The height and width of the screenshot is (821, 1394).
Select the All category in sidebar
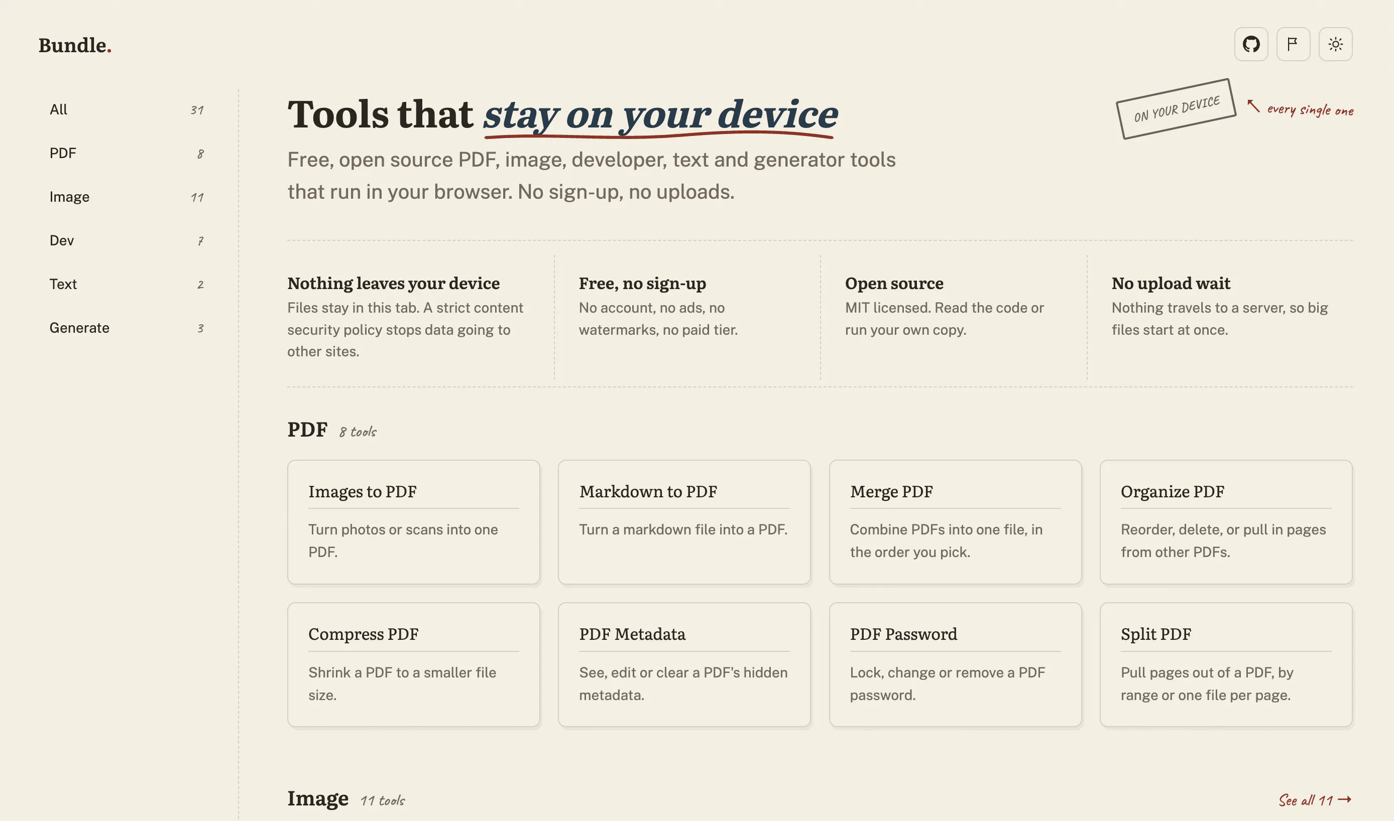(x=127, y=109)
